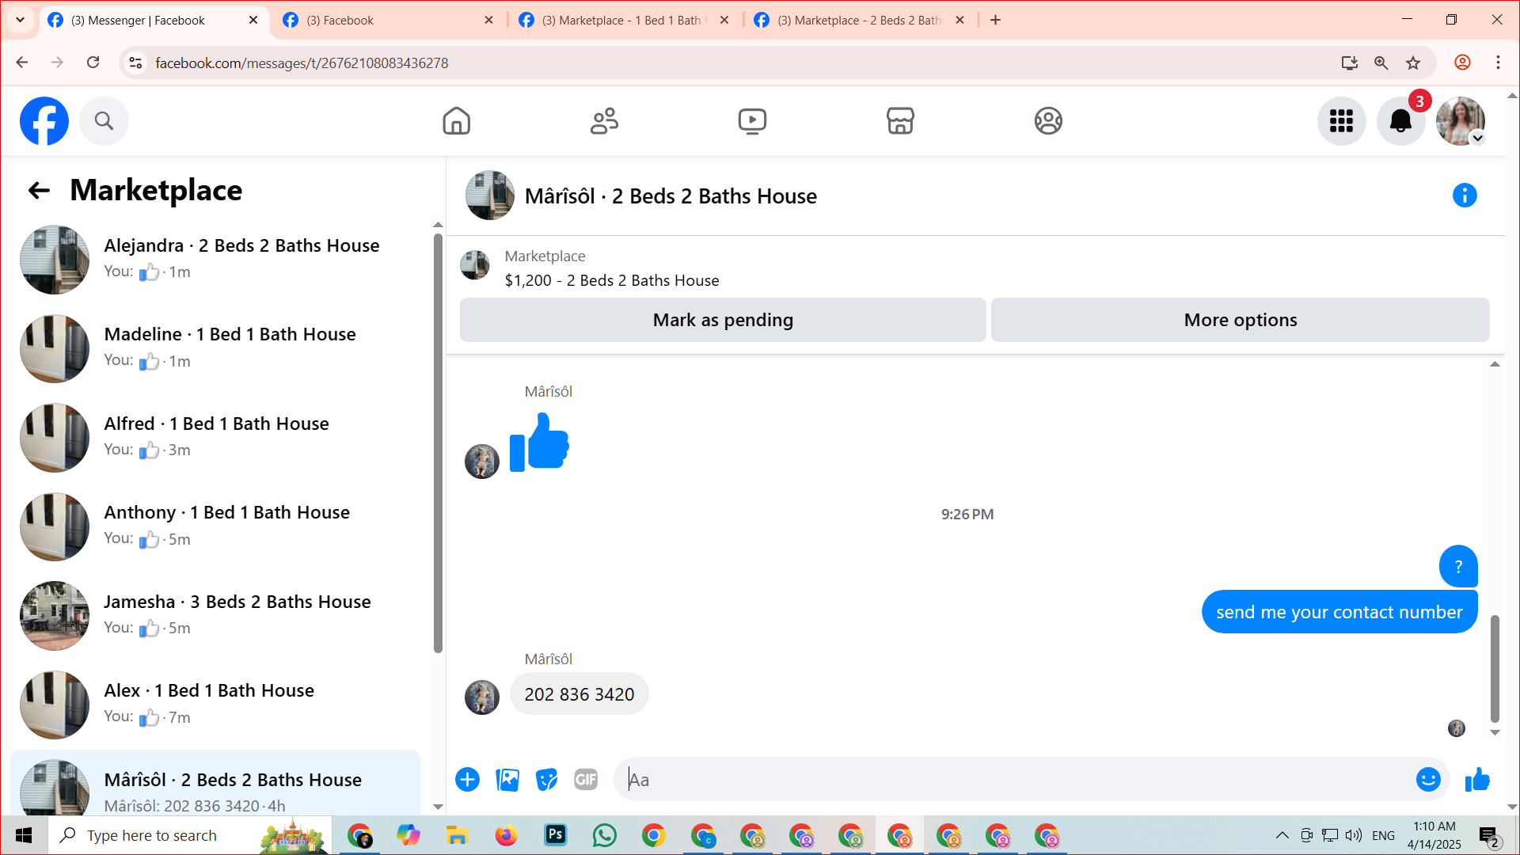Click the More options button

(1240, 320)
